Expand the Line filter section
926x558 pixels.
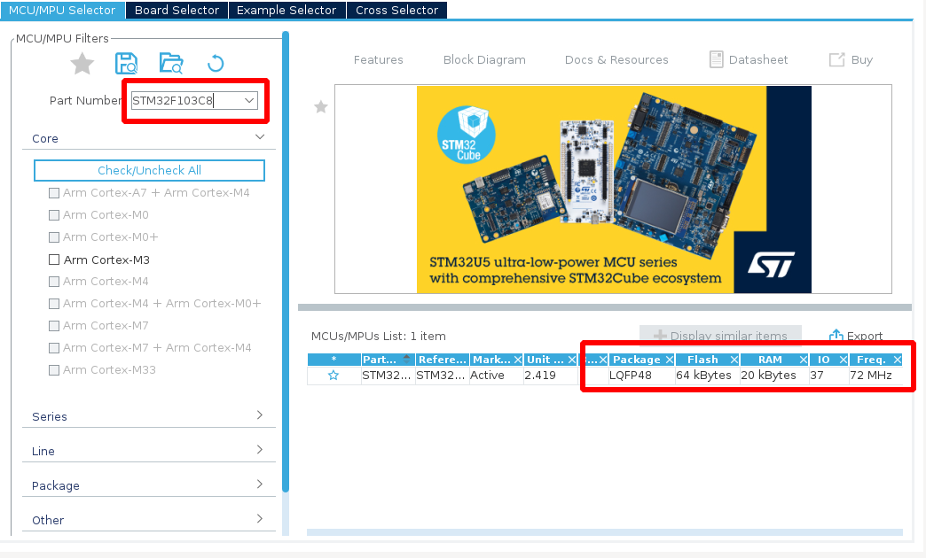260,449
